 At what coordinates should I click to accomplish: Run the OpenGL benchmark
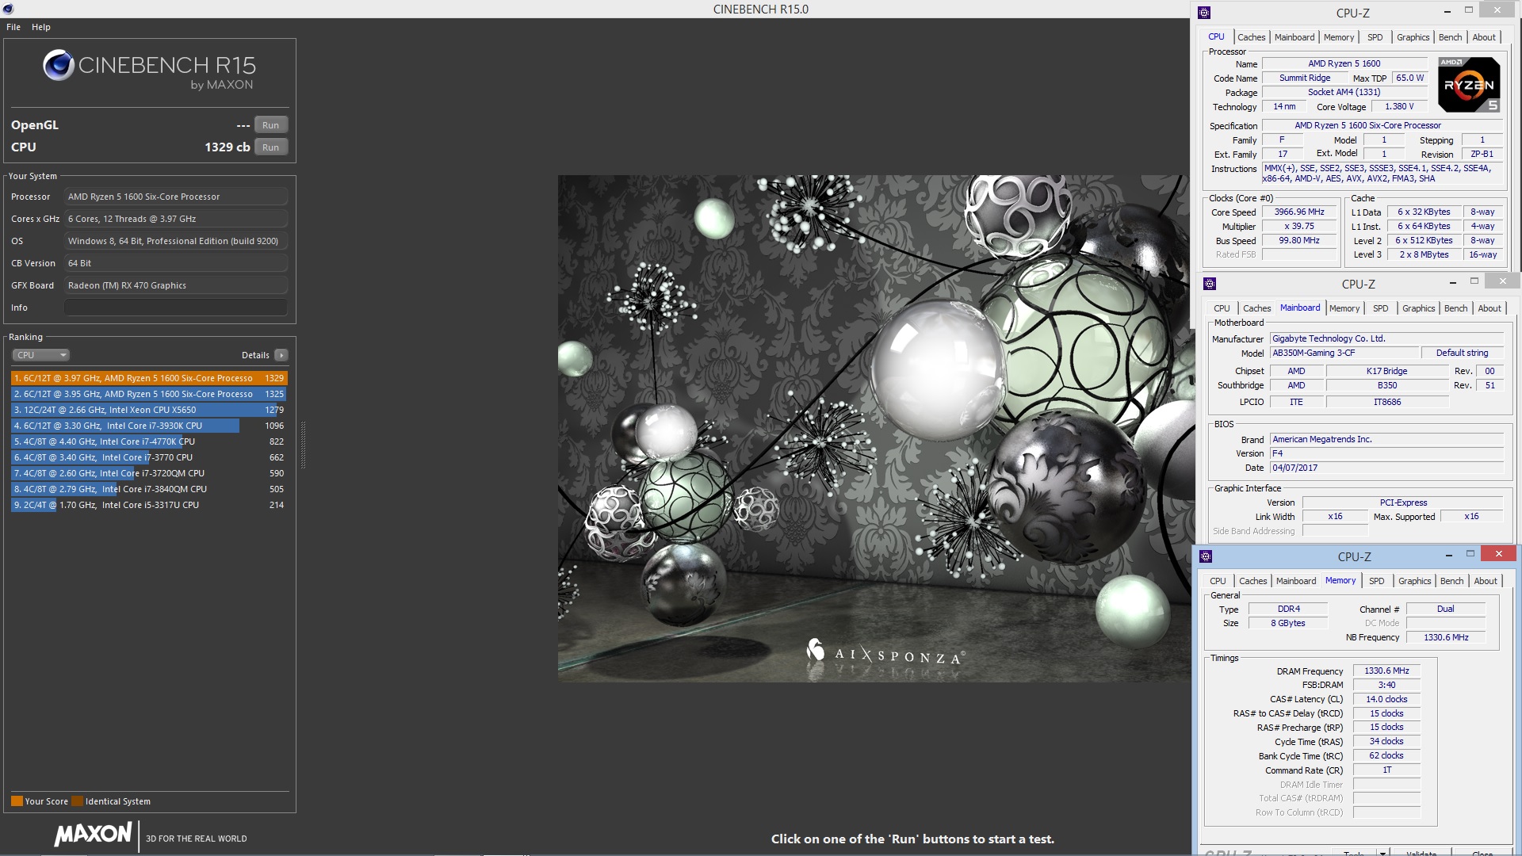(271, 125)
